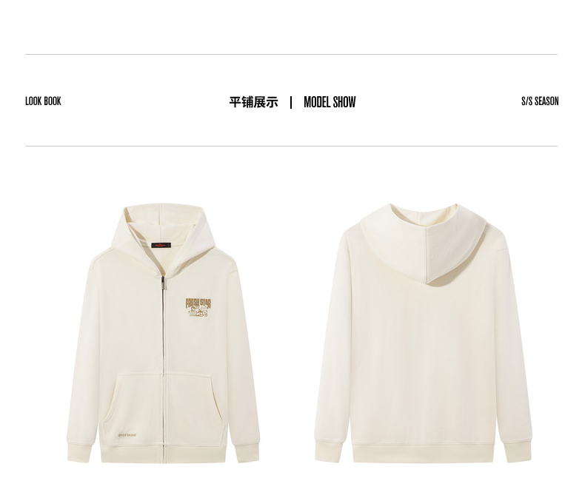Click the ribbed hem of back-view hoodie

point(423,454)
